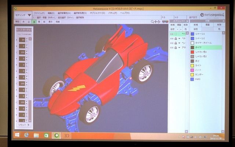Click the pan view cross-arrows icon
Image resolution: width=235 pixels, height=147 pixels.
pos(156,22)
